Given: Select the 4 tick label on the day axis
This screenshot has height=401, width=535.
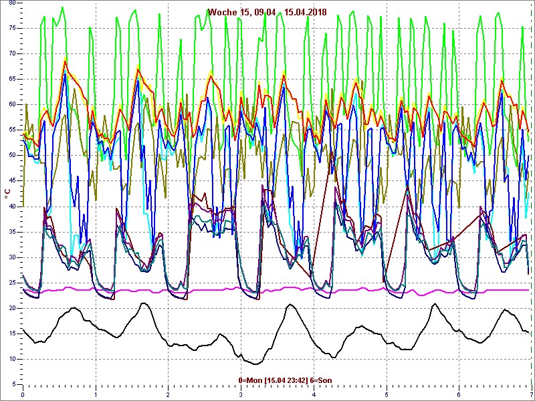Looking at the screenshot, I should pos(313,394).
